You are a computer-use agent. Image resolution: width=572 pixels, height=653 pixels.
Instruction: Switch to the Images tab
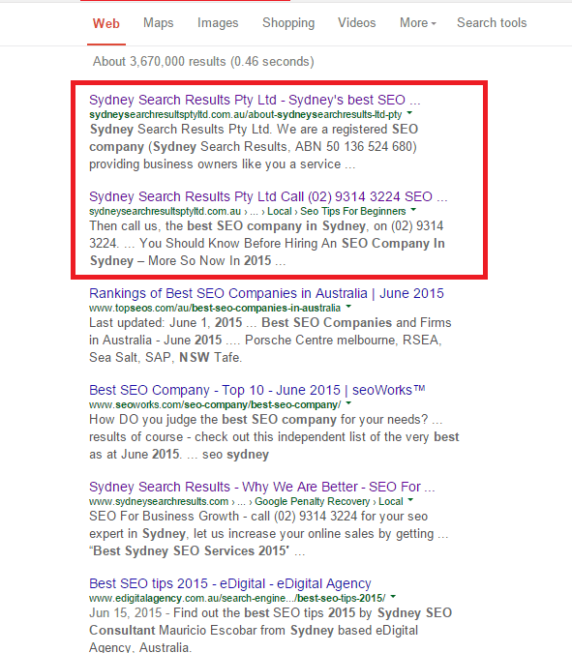point(218,23)
